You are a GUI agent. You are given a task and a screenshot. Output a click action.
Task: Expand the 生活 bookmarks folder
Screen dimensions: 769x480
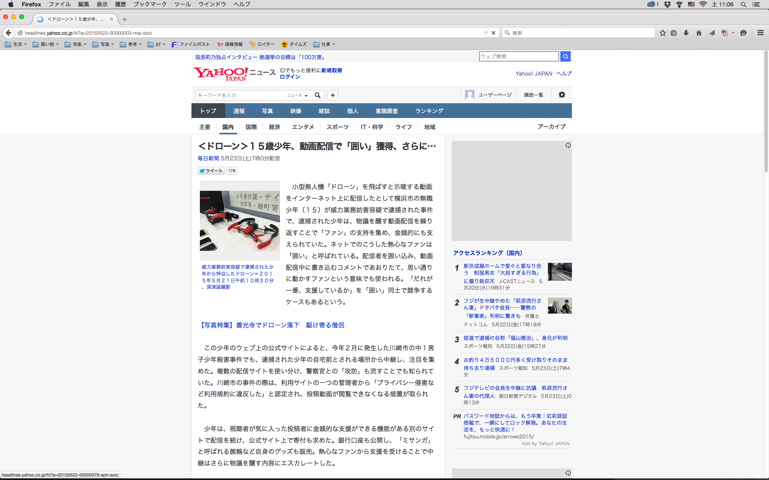click(16, 44)
